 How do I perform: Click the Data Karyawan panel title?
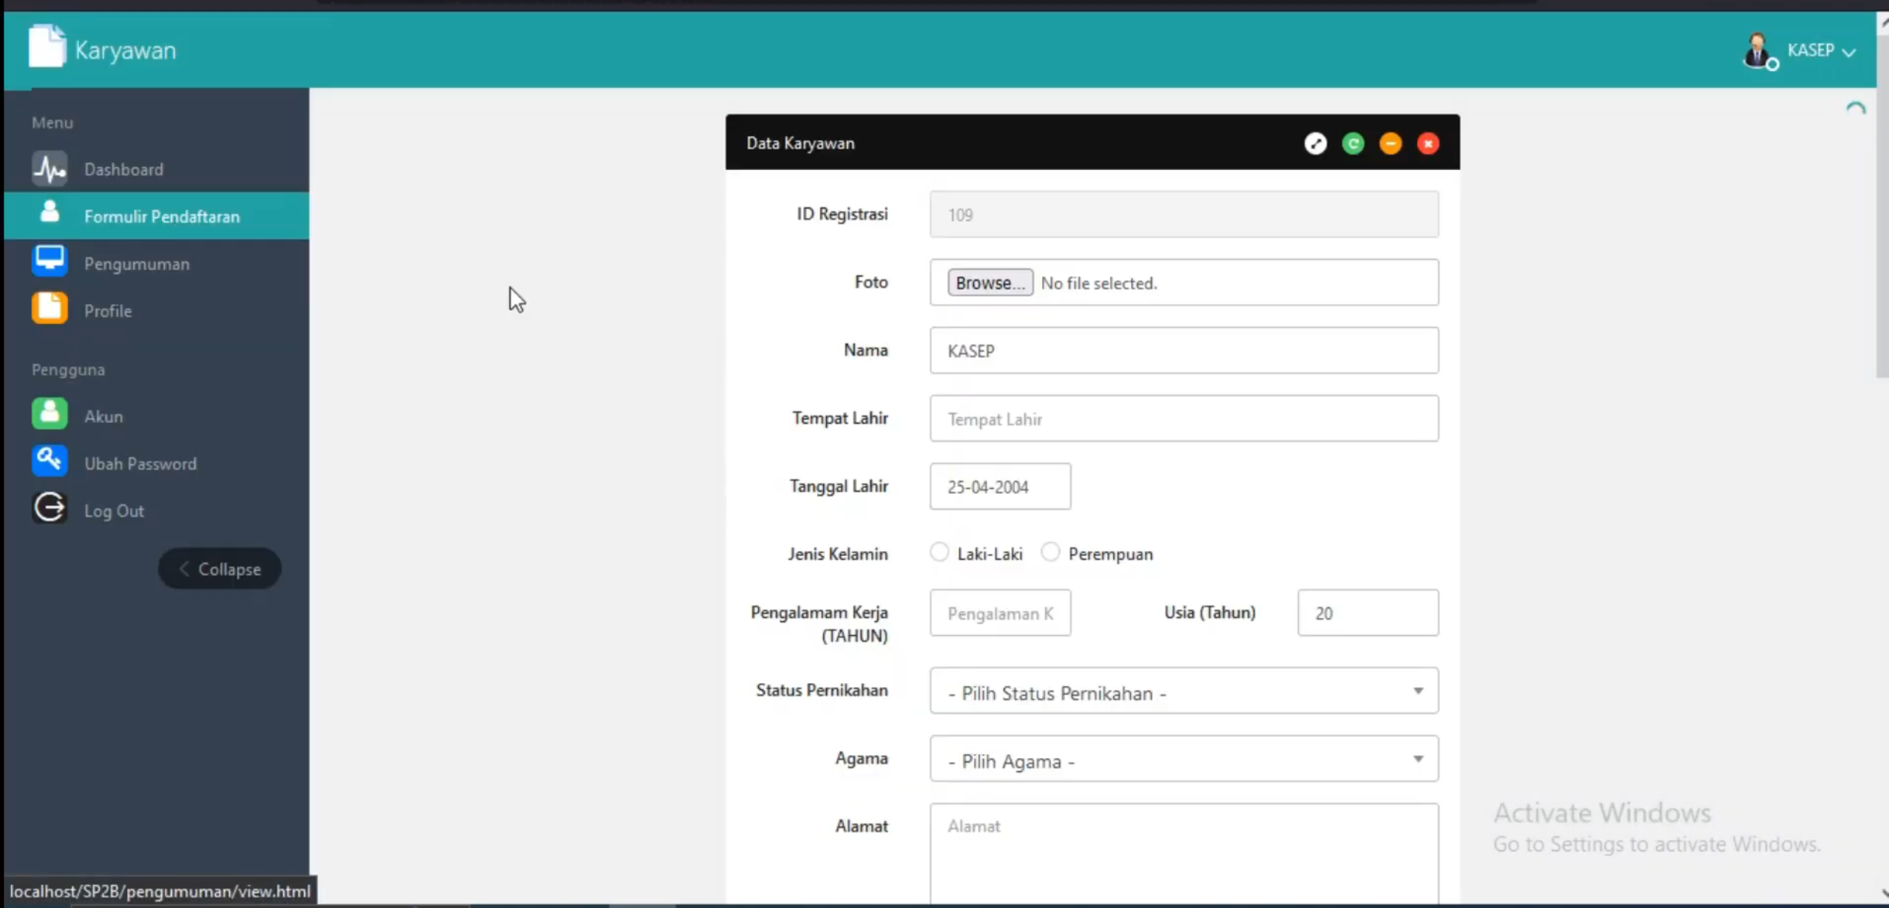click(800, 143)
